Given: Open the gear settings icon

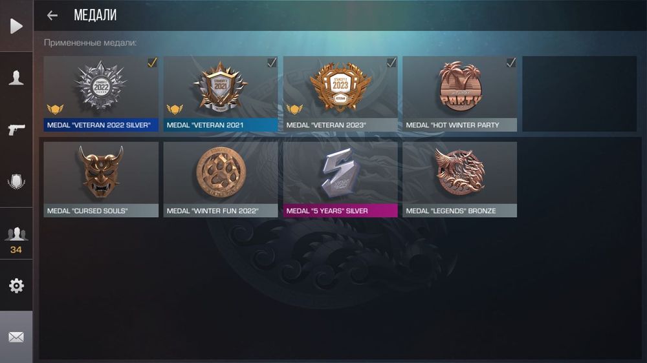Looking at the screenshot, I should pos(16,285).
